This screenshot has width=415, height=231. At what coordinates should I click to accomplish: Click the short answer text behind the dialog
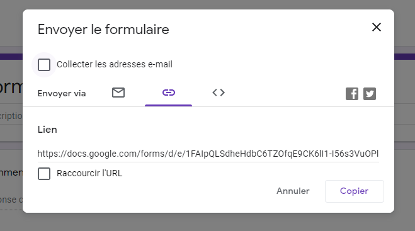click(11, 200)
